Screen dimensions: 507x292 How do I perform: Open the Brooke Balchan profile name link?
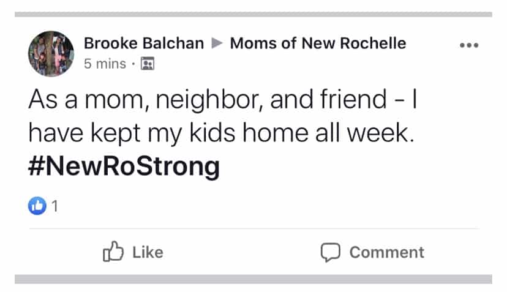[143, 43]
